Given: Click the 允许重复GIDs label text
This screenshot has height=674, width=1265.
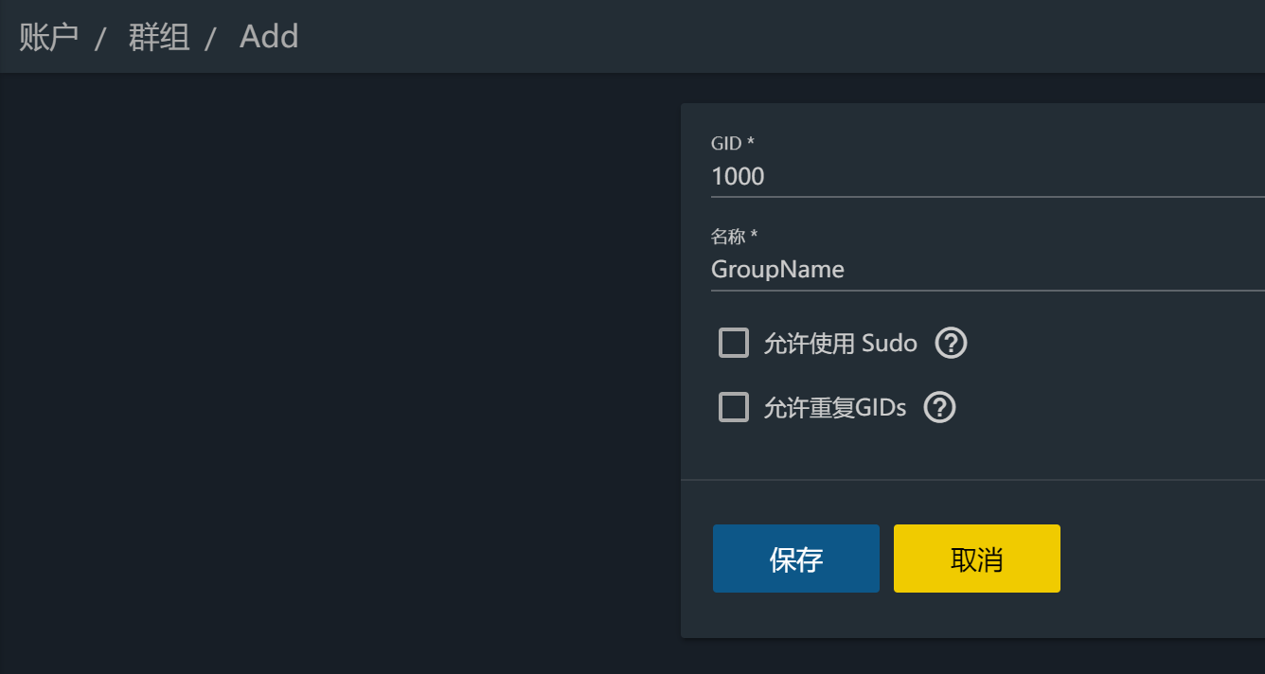Looking at the screenshot, I should tap(834, 407).
